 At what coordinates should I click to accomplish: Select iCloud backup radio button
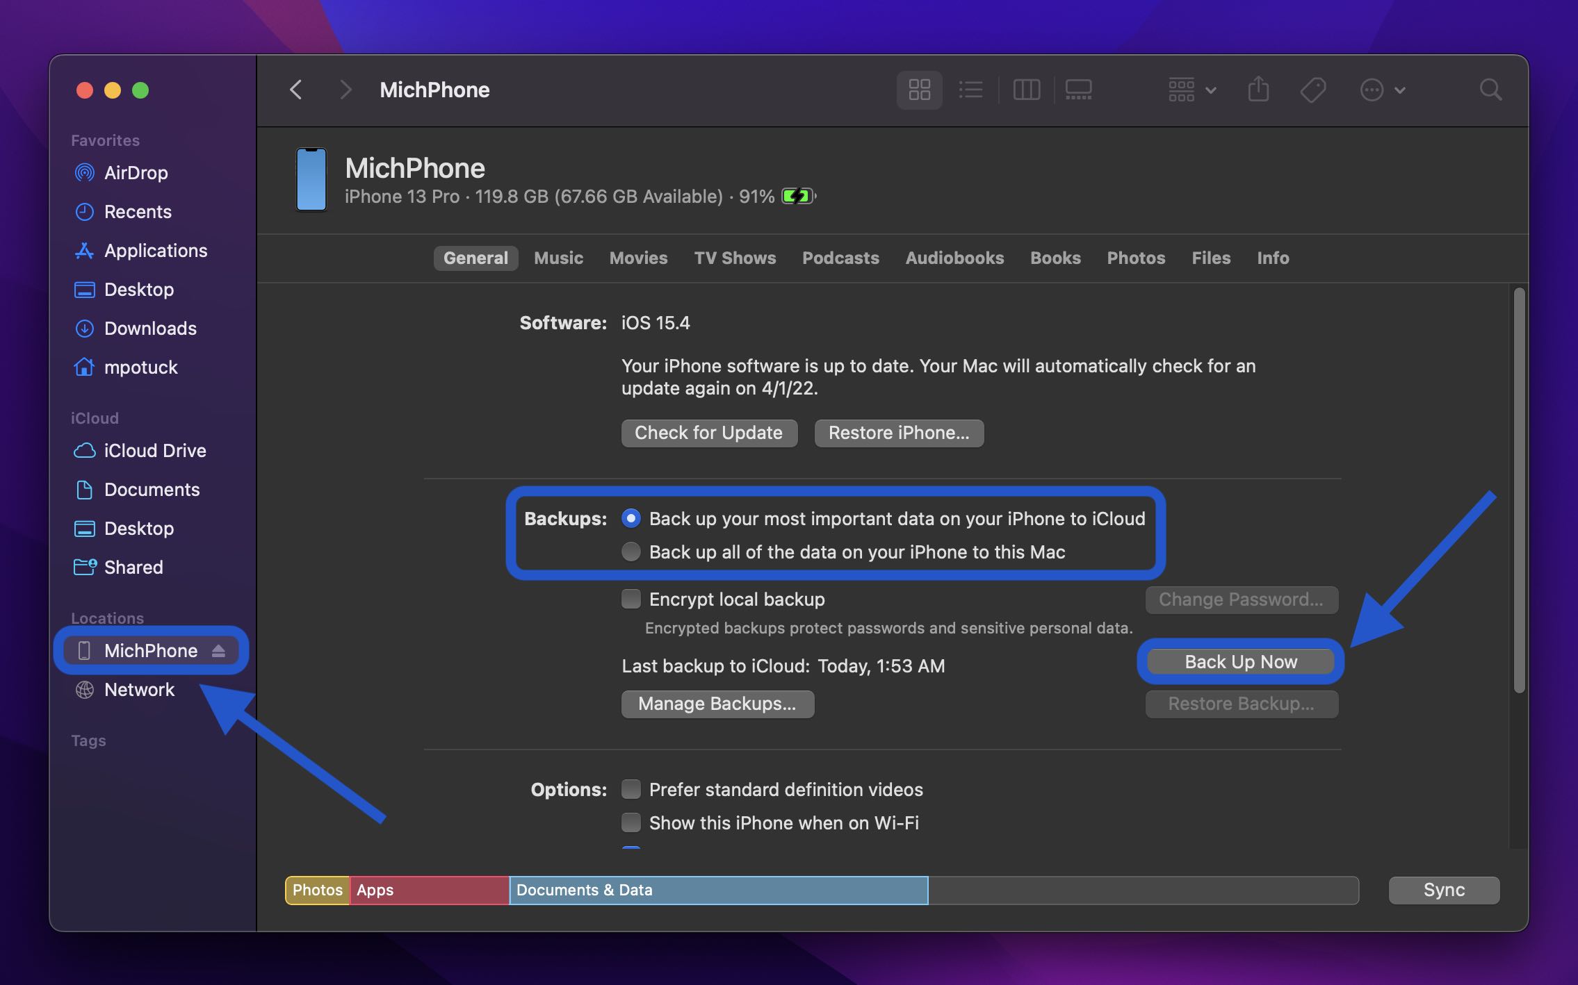[x=630, y=519]
